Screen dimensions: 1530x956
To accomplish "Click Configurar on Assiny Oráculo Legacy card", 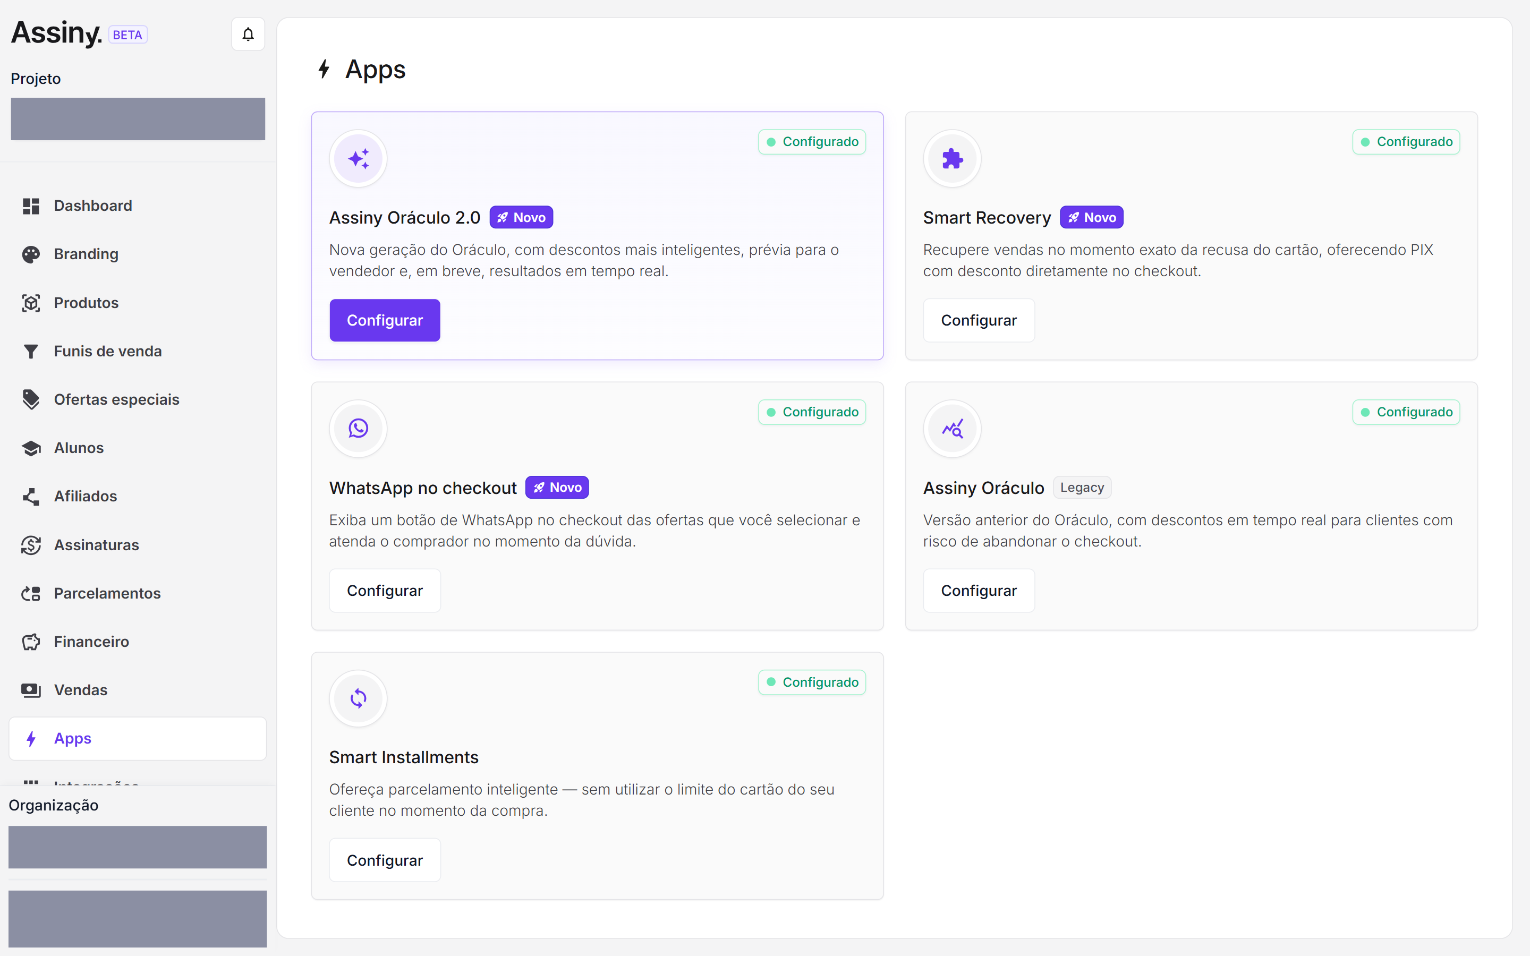I will pos(979,591).
